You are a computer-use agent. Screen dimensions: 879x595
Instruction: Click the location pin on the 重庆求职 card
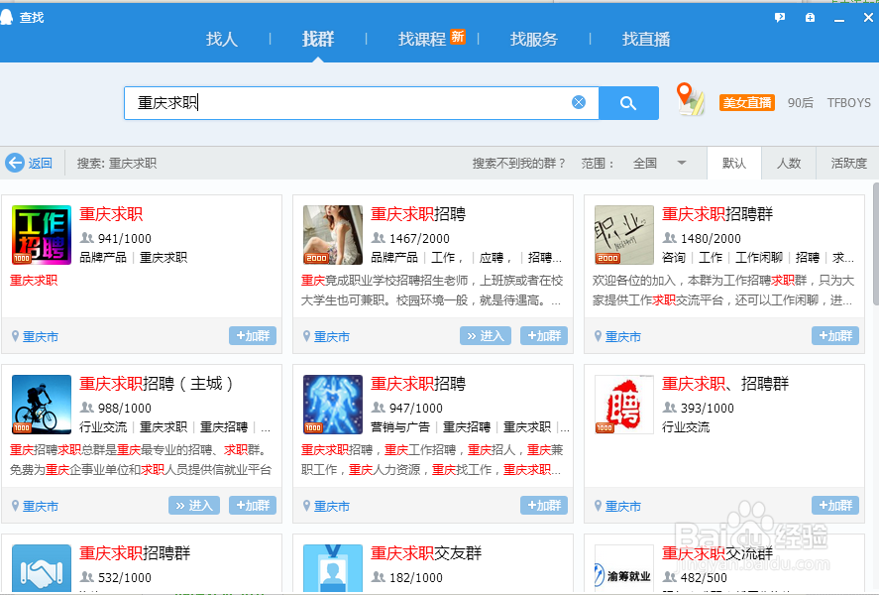(14, 336)
